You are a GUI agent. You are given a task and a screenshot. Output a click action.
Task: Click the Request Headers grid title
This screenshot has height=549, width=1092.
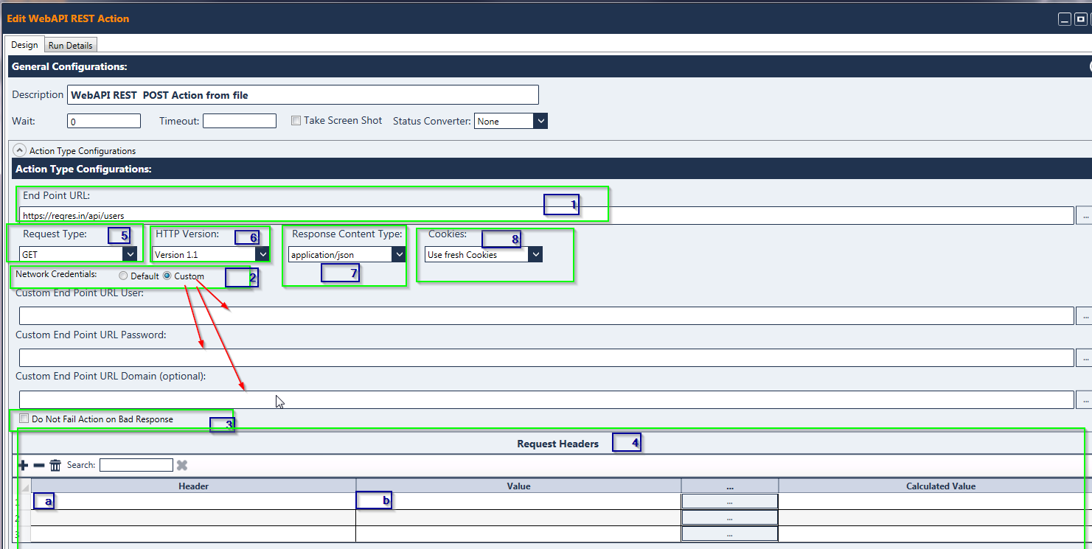click(558, 444)
